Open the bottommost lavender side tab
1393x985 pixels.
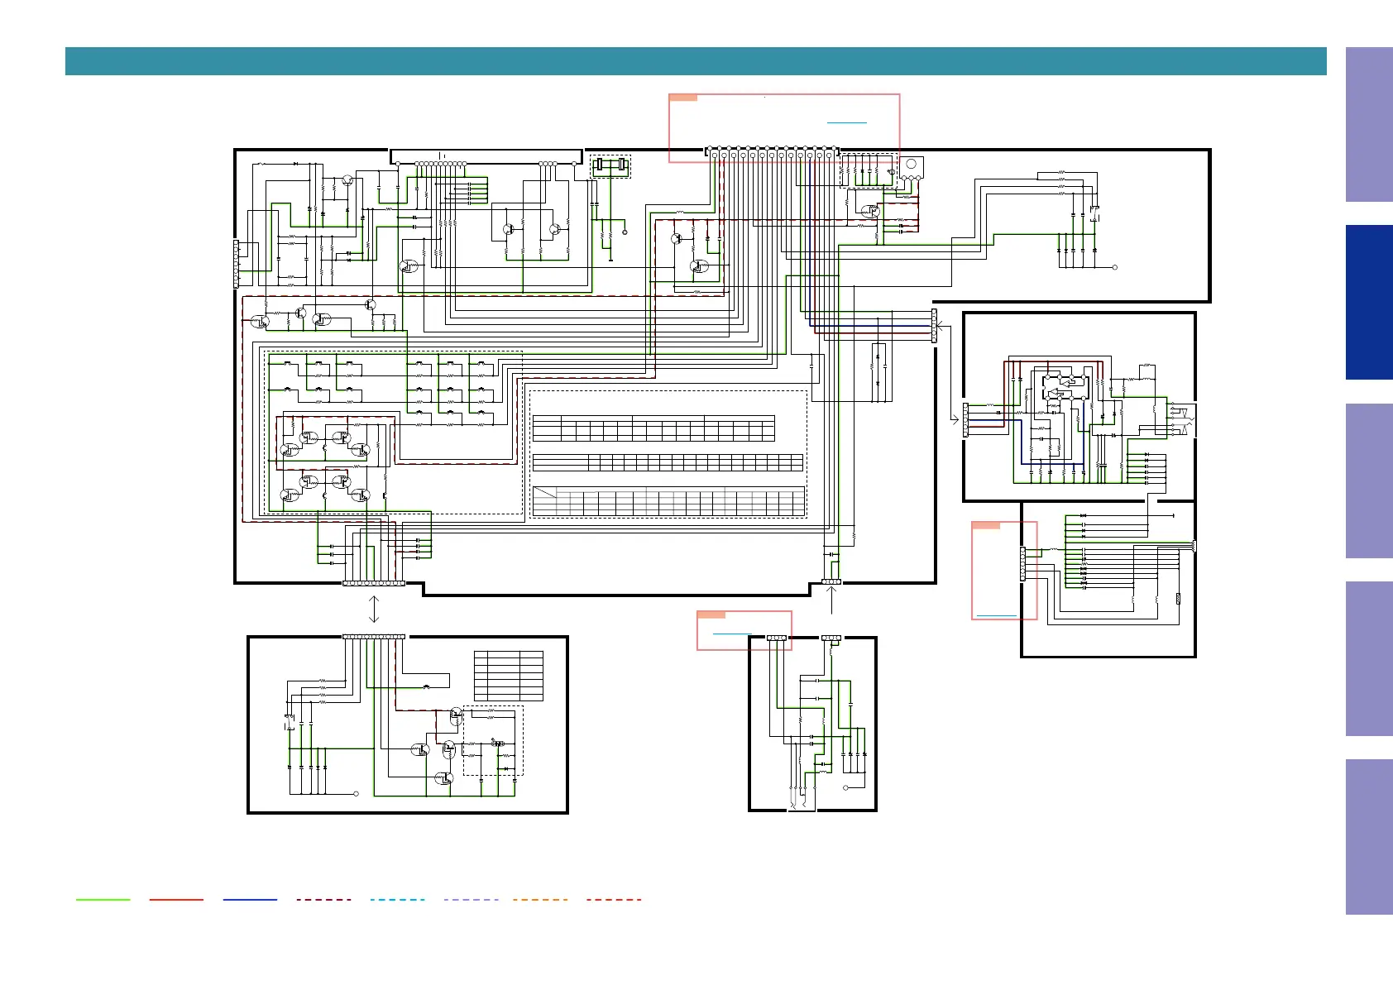click(1369, 837)
